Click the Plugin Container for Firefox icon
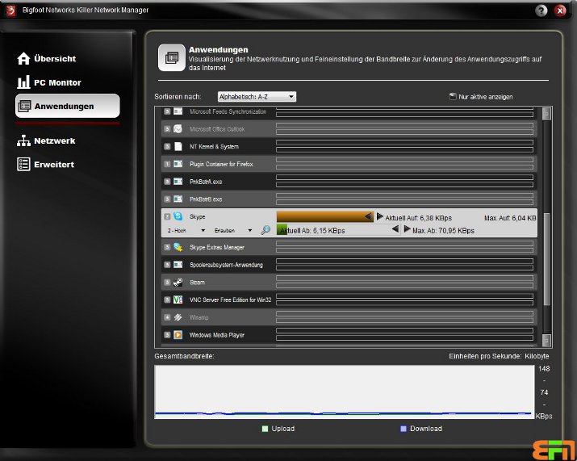The image size is (577, 461). point(178,164)
